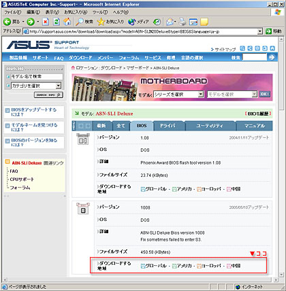
Task: Click the IE Home toolbar icon
Action: click(x=67, y=22)
